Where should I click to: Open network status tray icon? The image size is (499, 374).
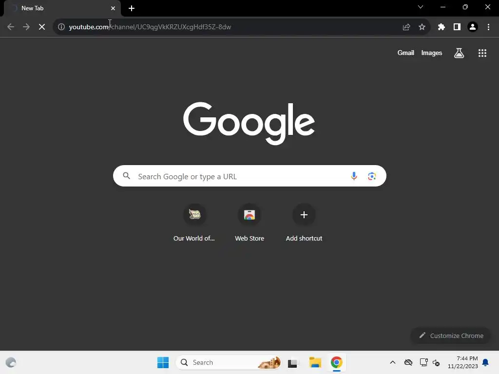(x=423, y=362)
